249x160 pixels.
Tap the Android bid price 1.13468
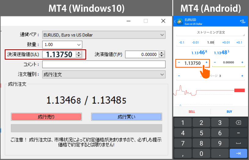point(199,52)
